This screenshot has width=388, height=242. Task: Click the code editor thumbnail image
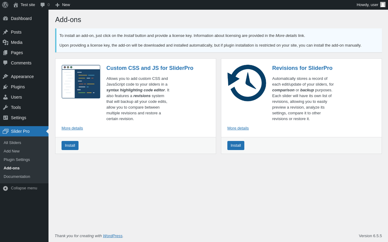pos(81,82)
